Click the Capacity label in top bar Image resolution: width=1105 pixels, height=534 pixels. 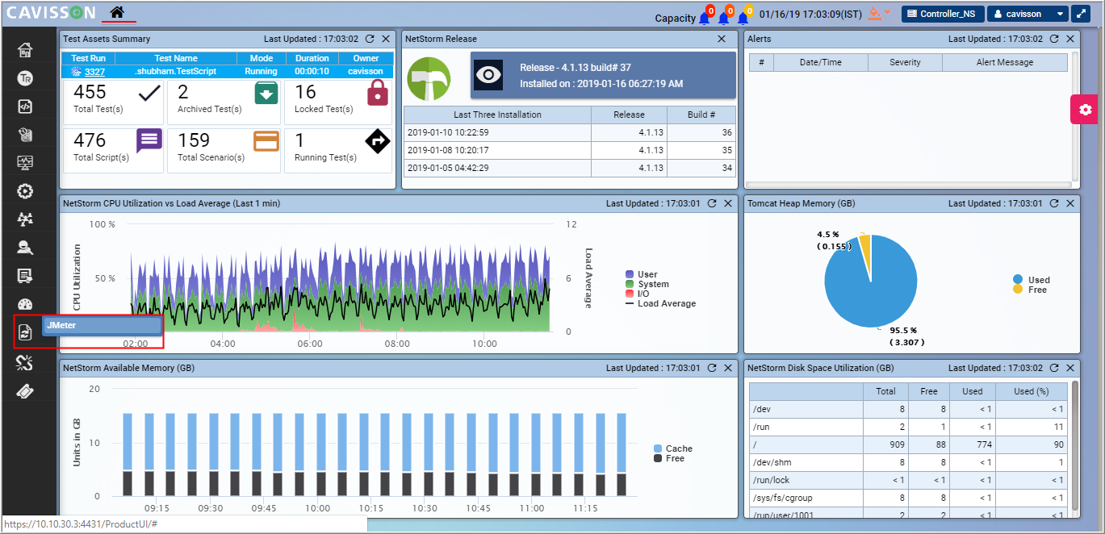click(675, 18)
